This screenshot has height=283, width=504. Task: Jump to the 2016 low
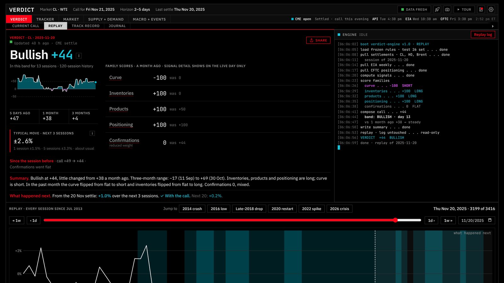[x=219, y=208]
